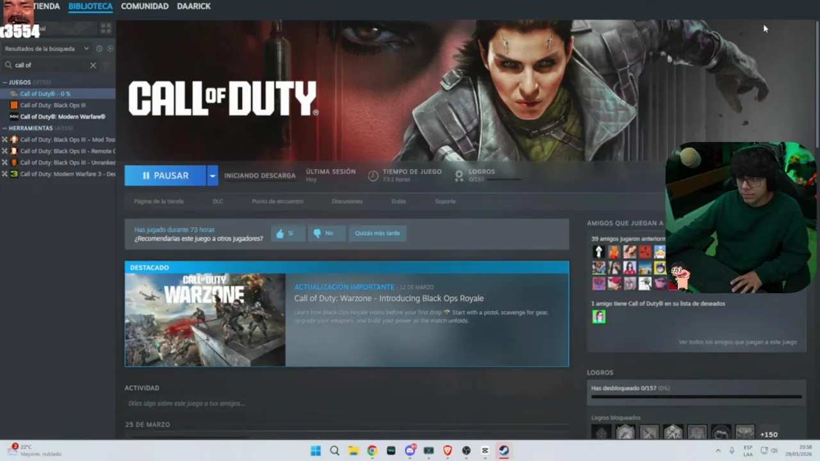Open the weather widget 22°C
The width and height of the screenshot is (820, 461).
coord(35,450)
